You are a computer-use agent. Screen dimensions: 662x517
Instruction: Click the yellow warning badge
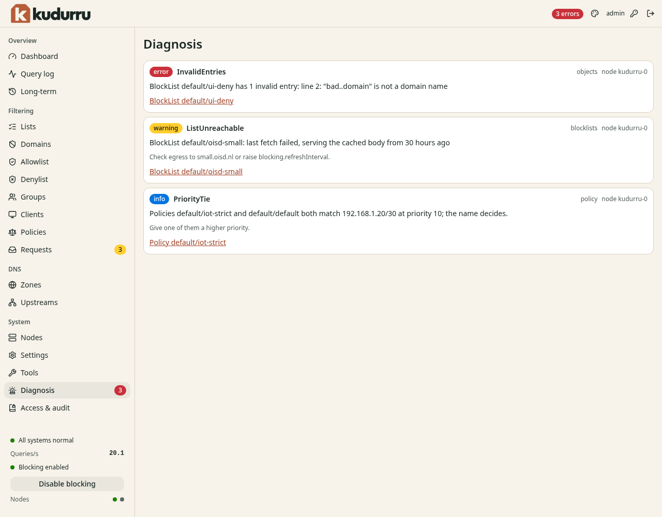[x=165, y=128]
